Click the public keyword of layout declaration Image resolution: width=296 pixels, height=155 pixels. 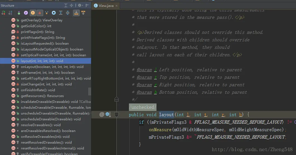136,115
